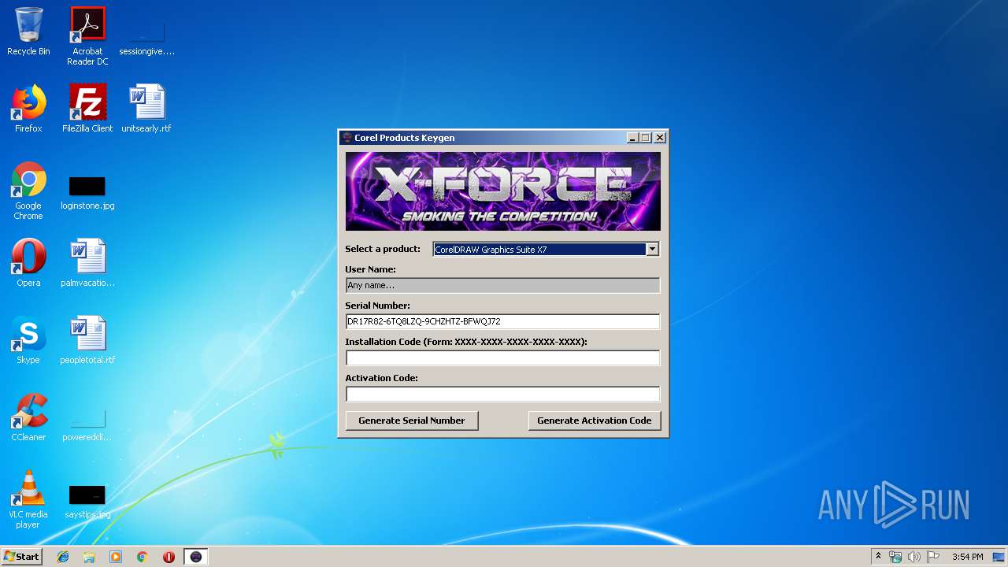This screenshot has height=567, width=1008.
Task: Open the clock showing 3:54 PM
Action: (967, 557)
